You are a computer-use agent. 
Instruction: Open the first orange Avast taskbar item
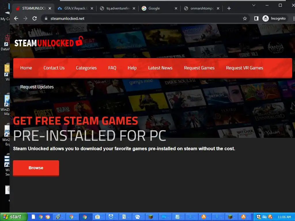tap(205, 217)
